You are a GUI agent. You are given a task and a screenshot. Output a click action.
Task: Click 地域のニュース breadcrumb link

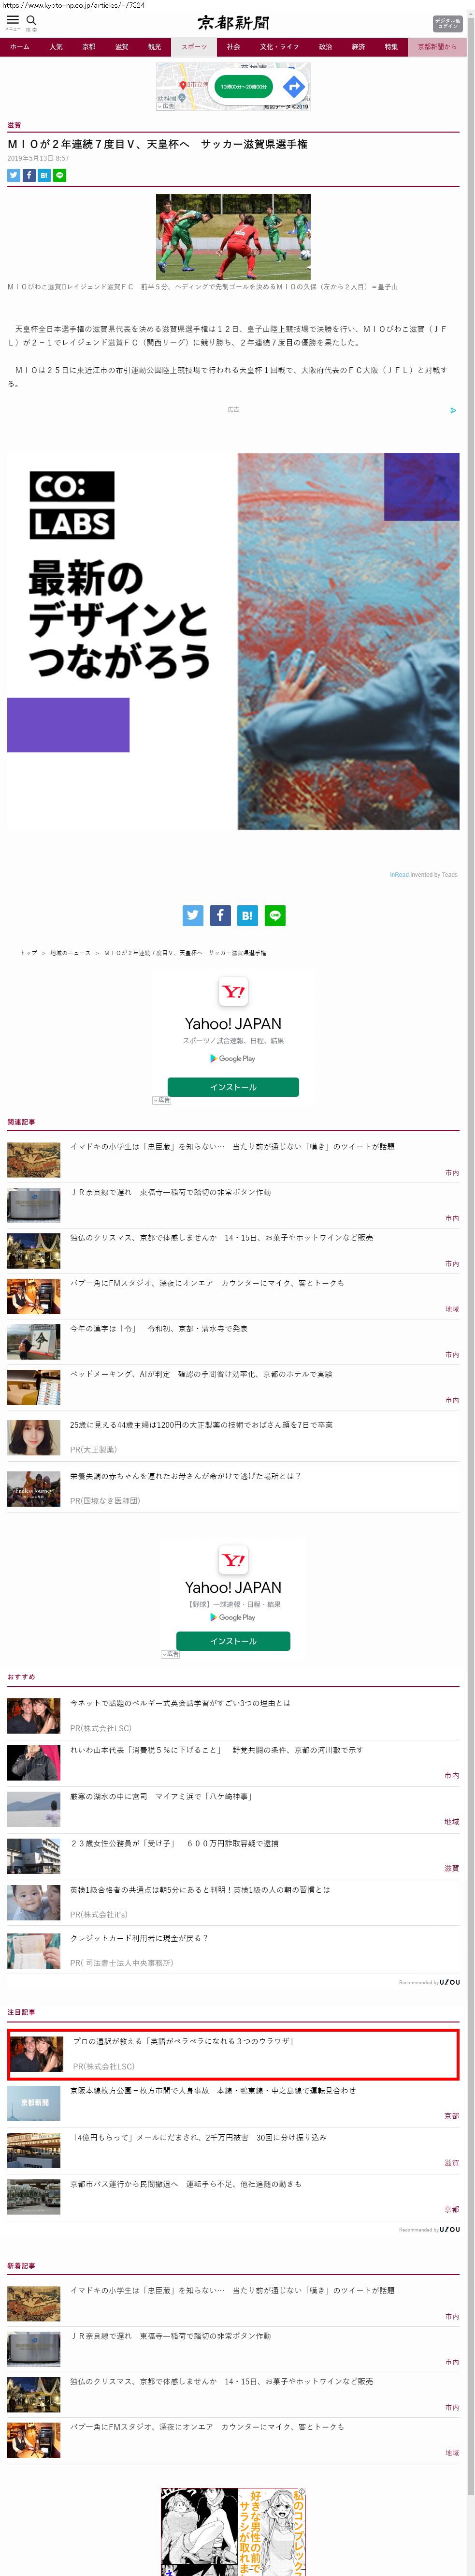pyautogui.click(x=70, y=953)
